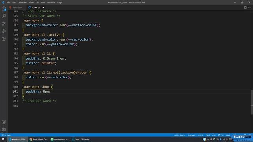Open the Source Control view
Image resolution: width=253 pixels, height=142 pixels.
(x=4, y=24)
